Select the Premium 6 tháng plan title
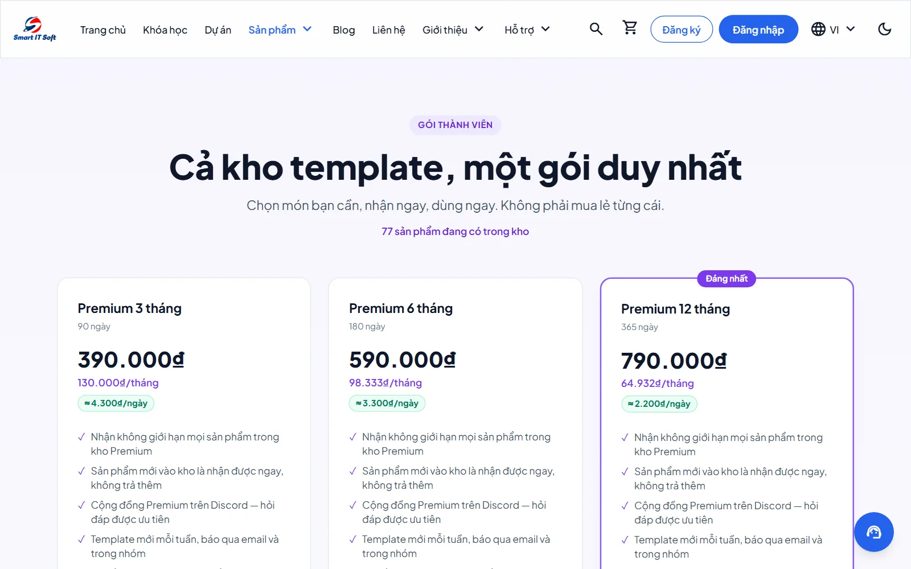Screen dimensions: 911x569 pyautogui.click(x=401, y=308)
